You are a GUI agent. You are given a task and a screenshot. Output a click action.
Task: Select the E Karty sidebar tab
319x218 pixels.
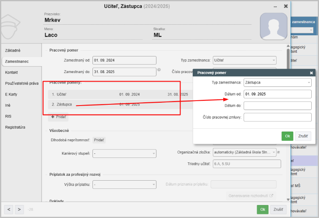point(11,94)
